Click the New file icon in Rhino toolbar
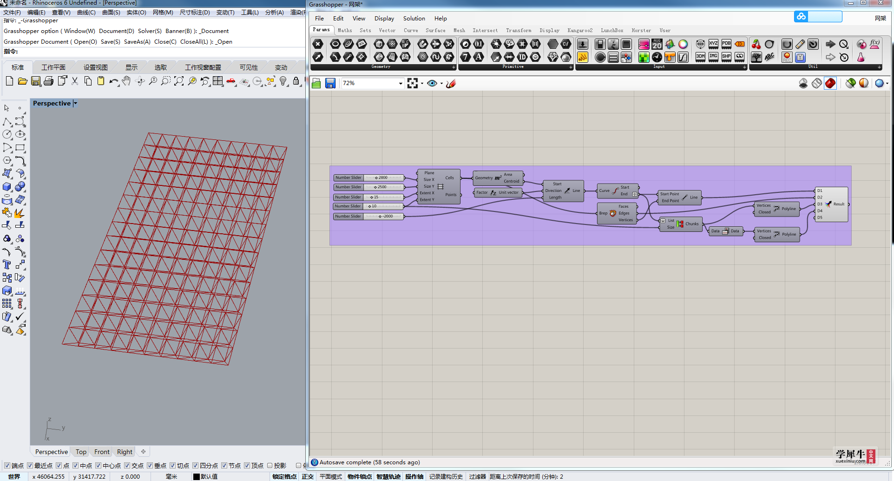 point(9,81)
